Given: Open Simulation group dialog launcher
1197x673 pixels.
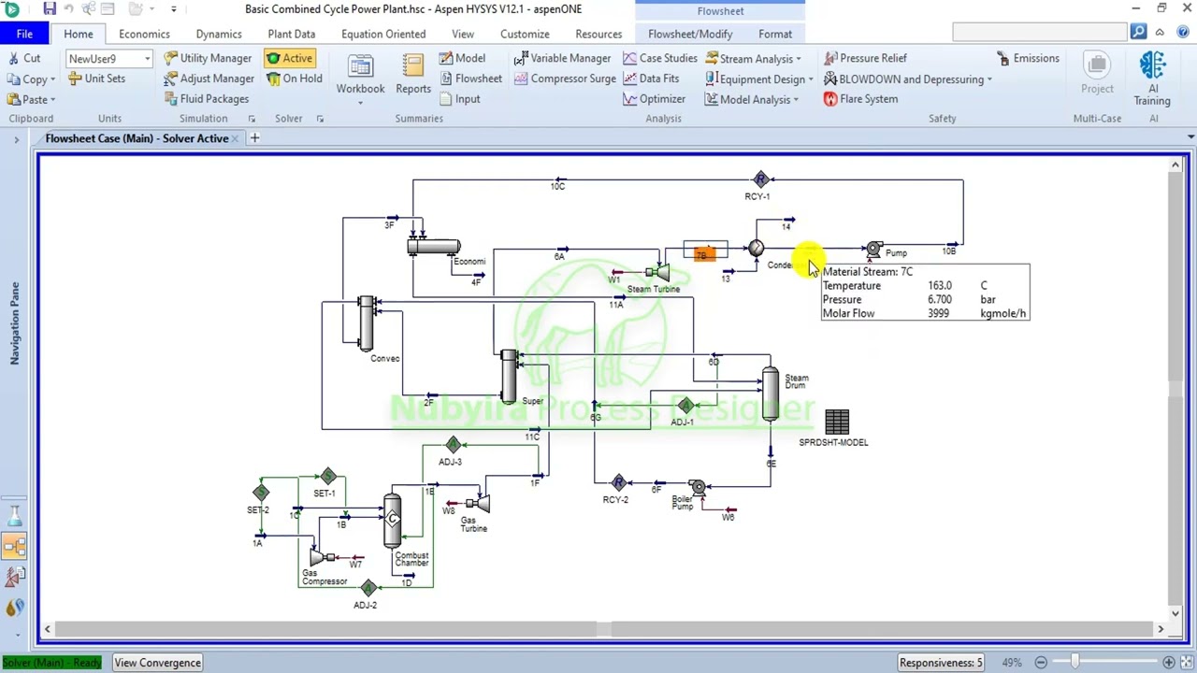Looking at the screenshot, I should 252,119.
